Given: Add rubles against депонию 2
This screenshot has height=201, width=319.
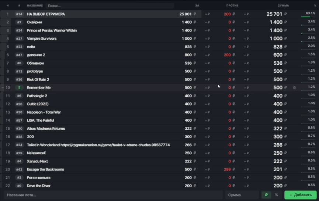Looking at the screenshot, I should click(x=246, y=55).
